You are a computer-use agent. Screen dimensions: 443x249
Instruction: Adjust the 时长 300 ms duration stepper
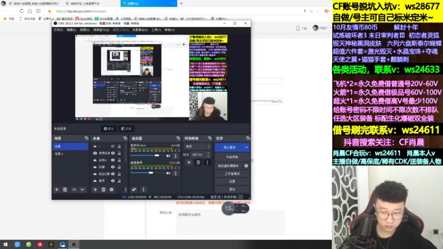(208, 154)
